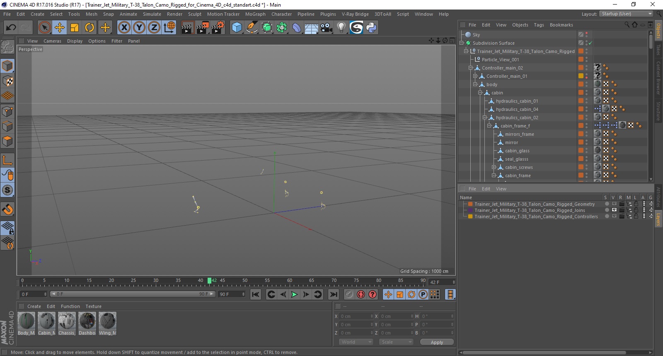Open the Content Browser side tab
663x356 pixels.
click(658, 78)
